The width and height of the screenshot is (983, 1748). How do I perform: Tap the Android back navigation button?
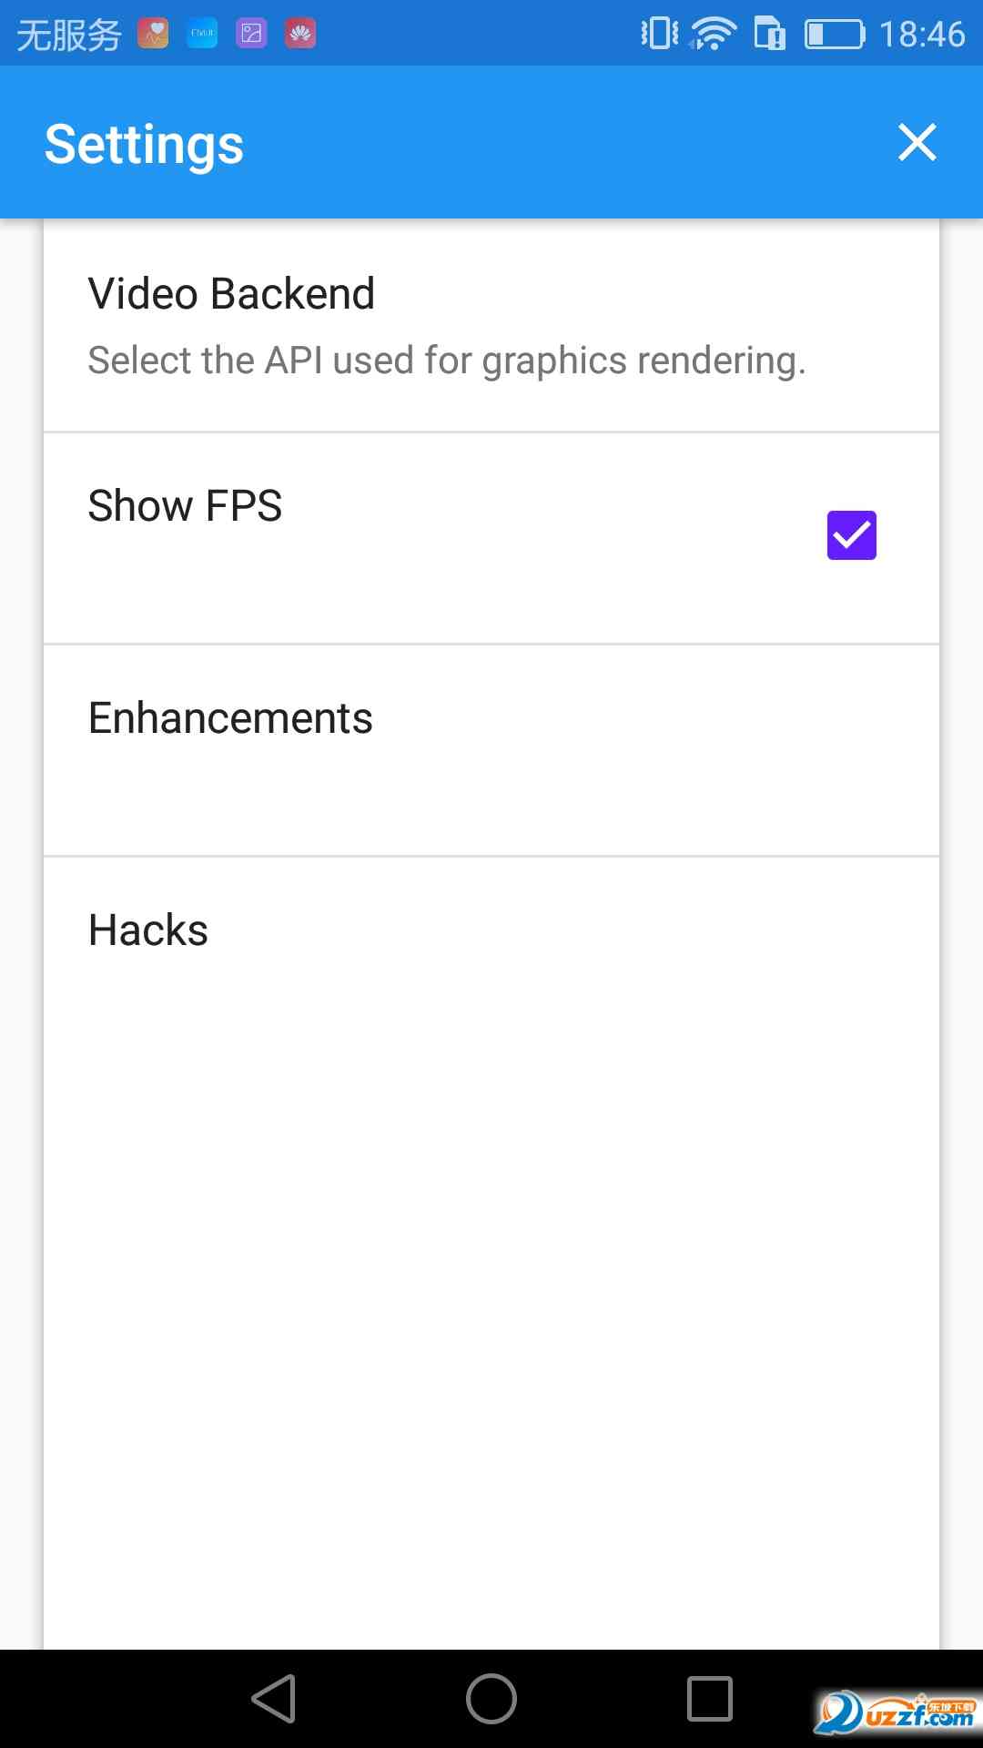coord(273,1699)
